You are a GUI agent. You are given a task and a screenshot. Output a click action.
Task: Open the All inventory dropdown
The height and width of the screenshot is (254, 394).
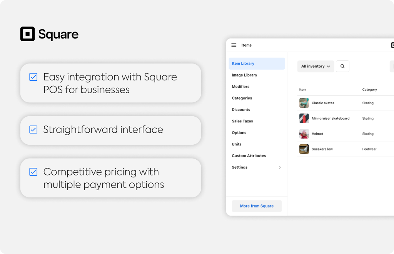[316, 66]
